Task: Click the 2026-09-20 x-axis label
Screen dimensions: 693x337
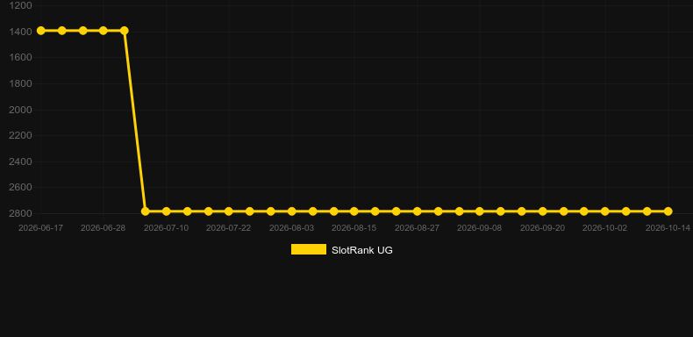Action: 543,228
